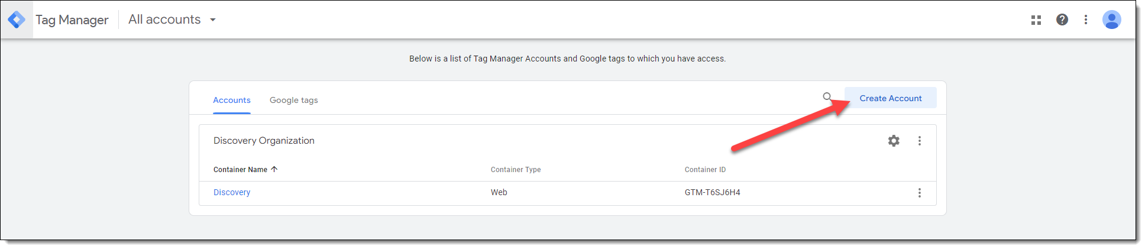Viewport: 1145px width, 249px height.
Task: Click the Container ID column header
Action: pos(705,170)
